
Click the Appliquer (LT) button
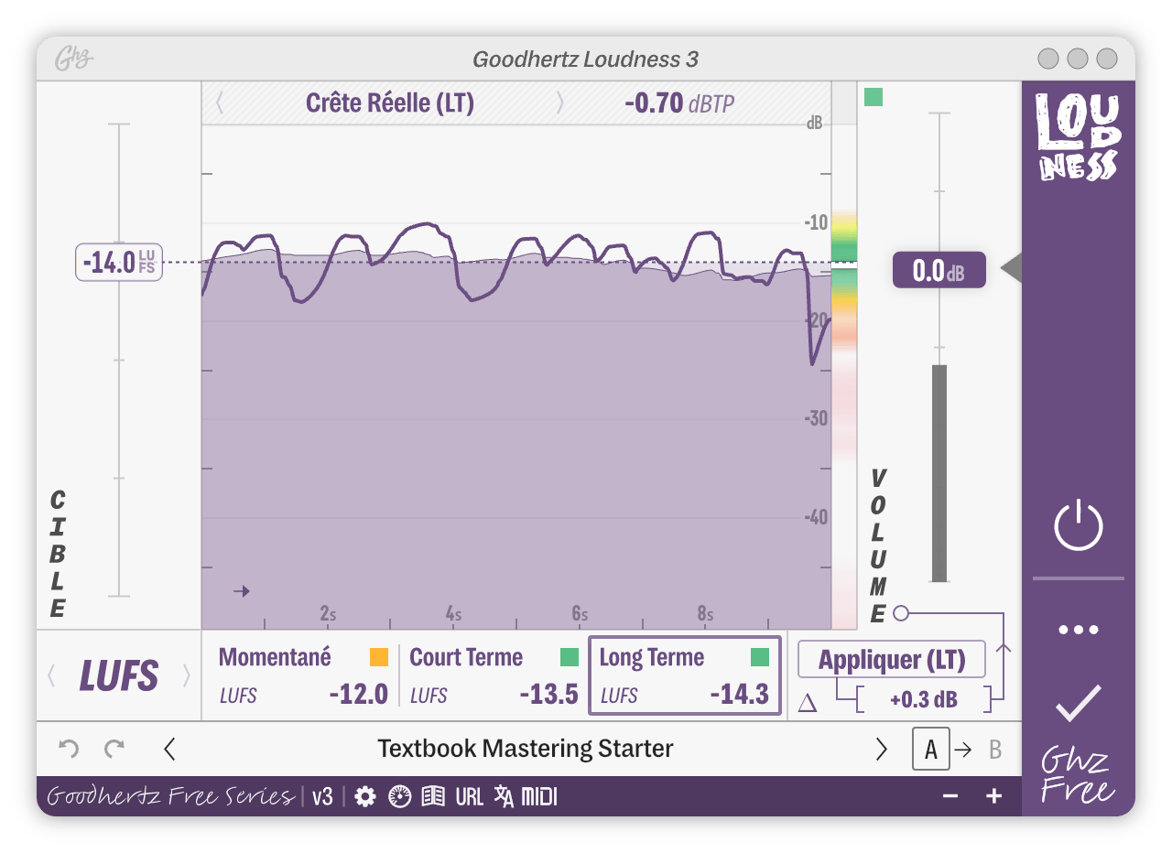(x=892, y=659)
